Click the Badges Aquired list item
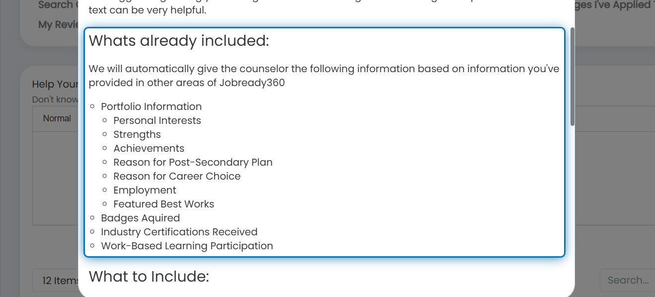 pos(140,218)
